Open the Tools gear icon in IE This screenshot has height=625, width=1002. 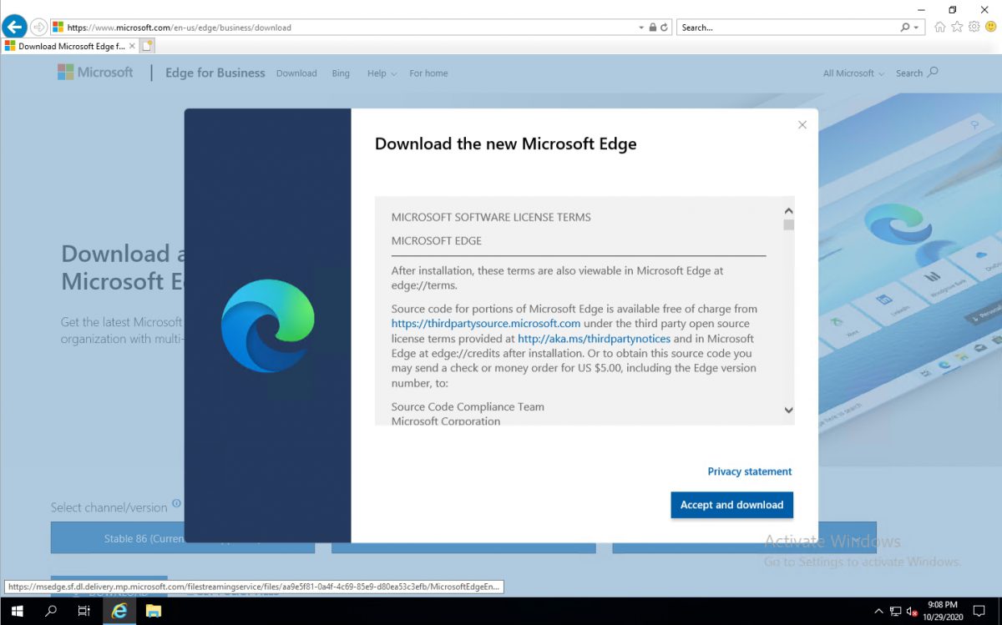pos(974,27)
